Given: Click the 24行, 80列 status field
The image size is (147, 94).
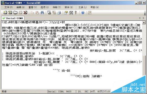Looking at the screenshot, I should [96, 91].
